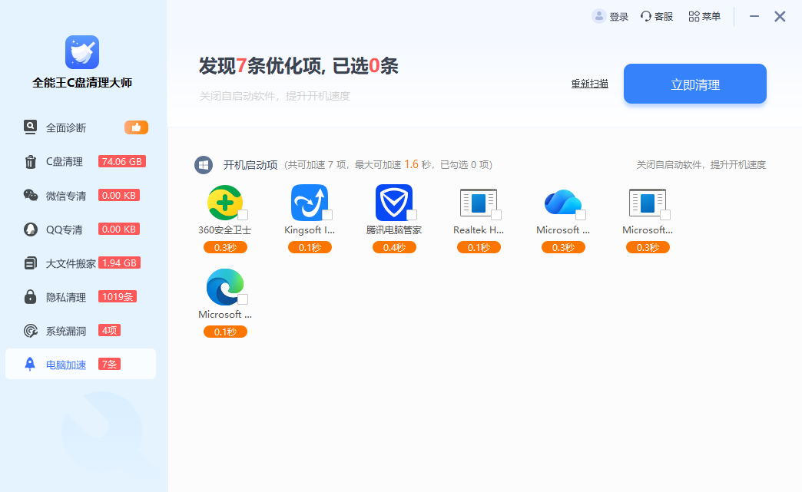Click the 360安全卫士 startup item icon

point(224,203)
